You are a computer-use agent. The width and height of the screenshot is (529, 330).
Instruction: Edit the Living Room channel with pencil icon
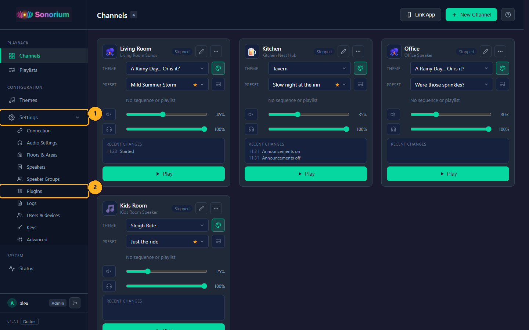click(201, 51)
